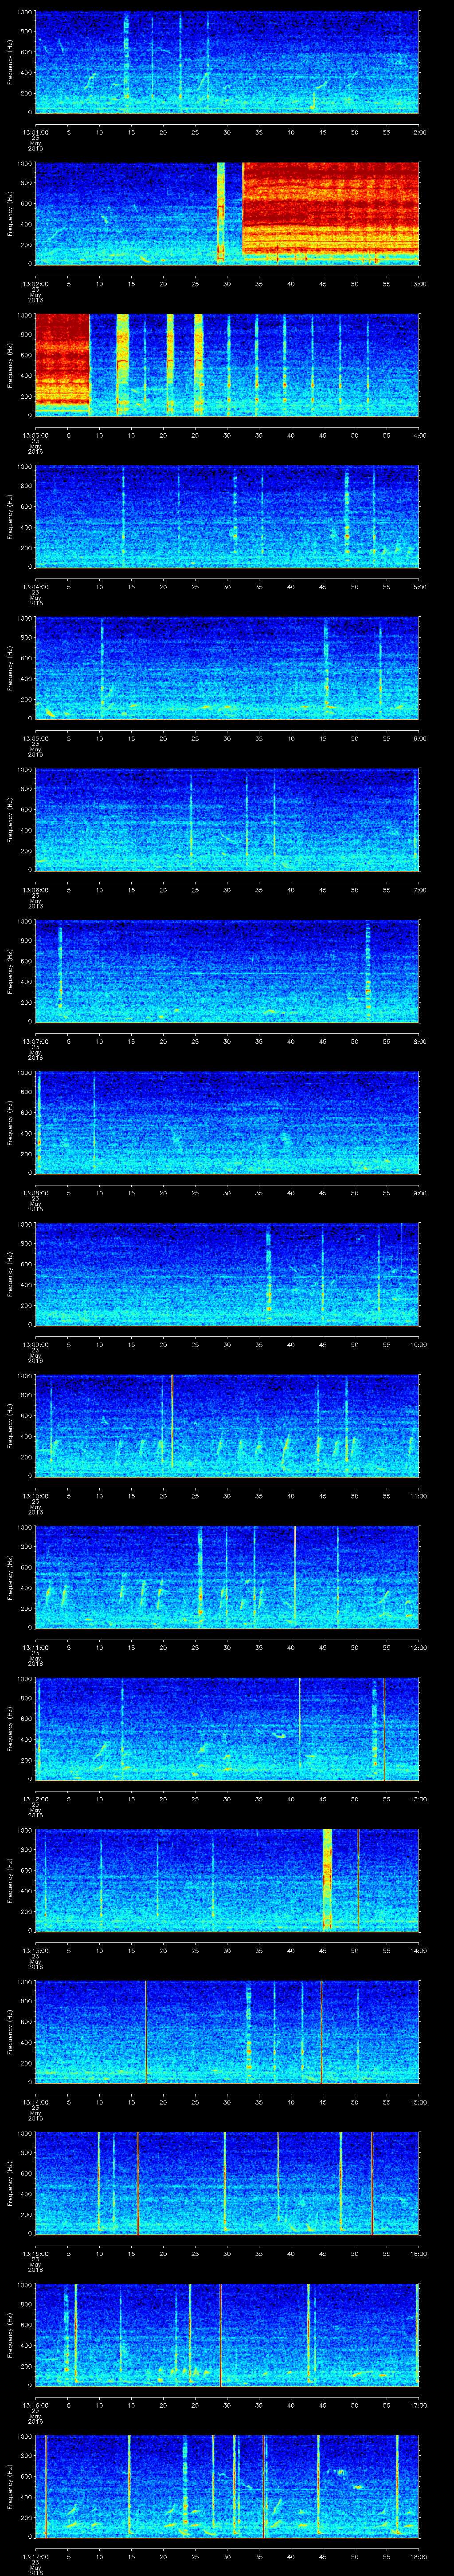454x2576 pixels.
Task: Click the '13:04:00' timestamp label
Action: [x=36, y=587]
